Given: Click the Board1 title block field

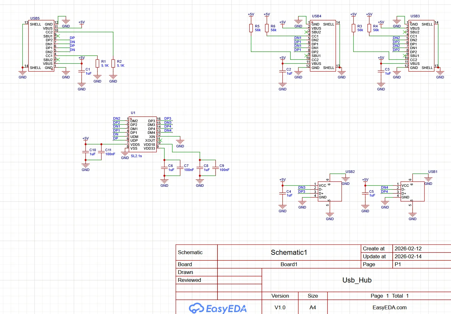Looking at the screenshot, I should coord(289,264).
